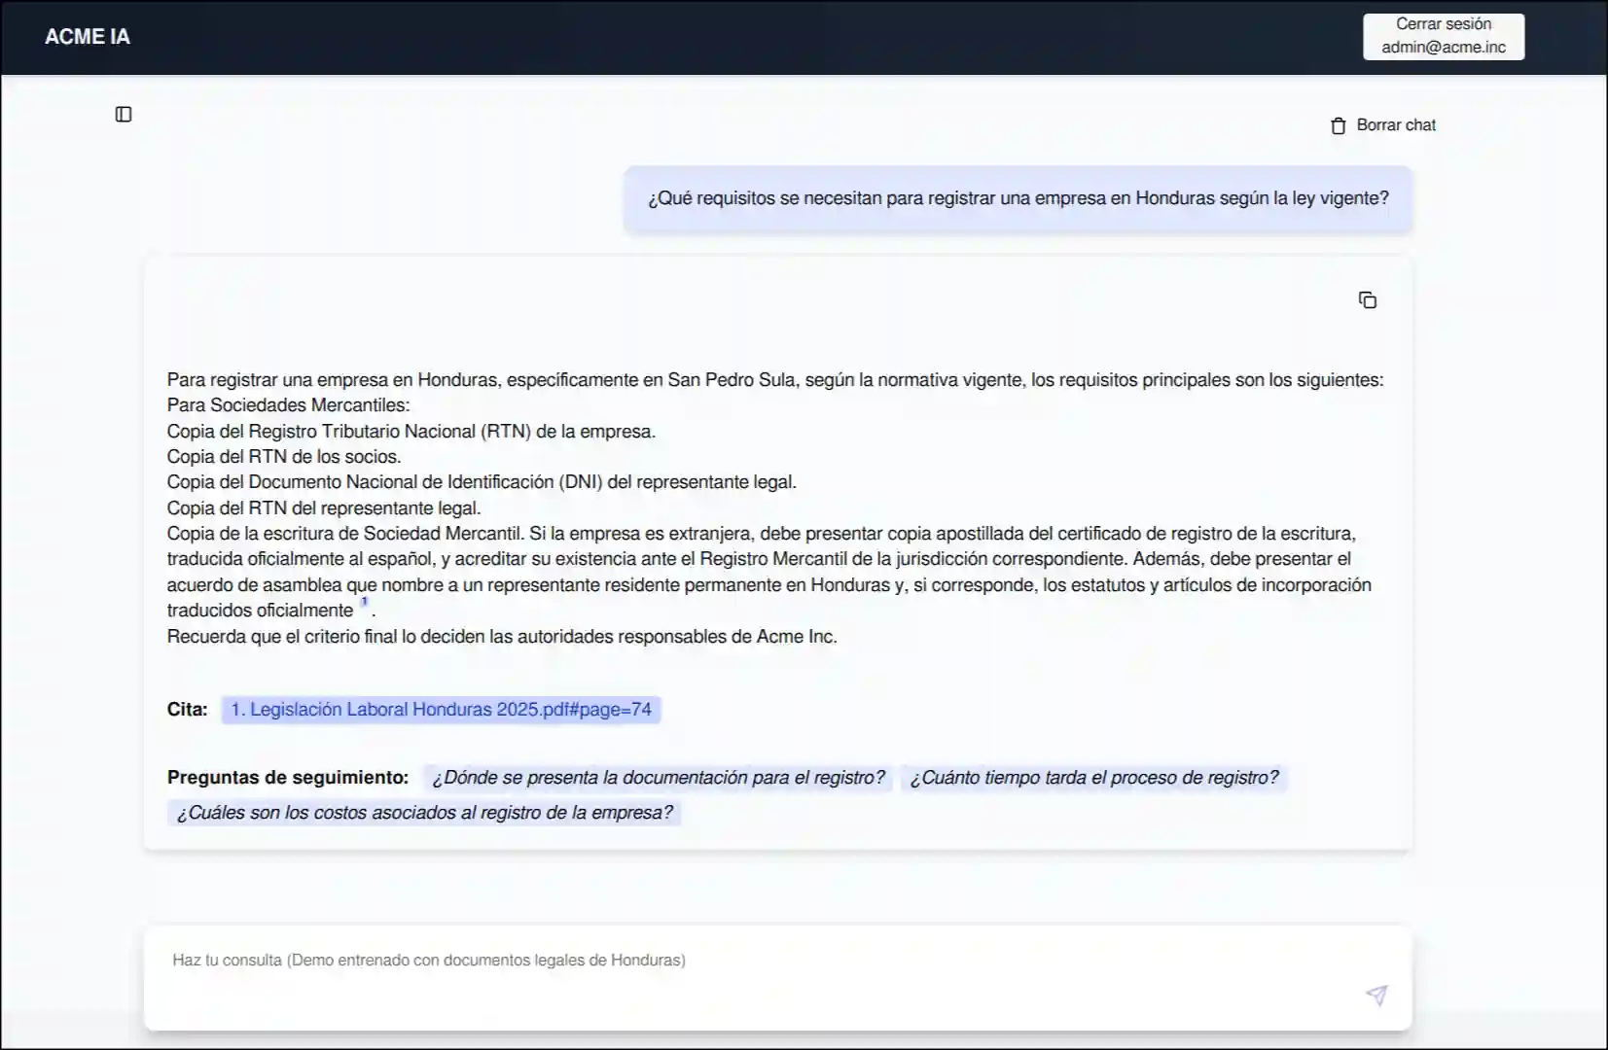Click the trash icon beside Borrar chat
Screen dimensions: 1608x1050
coord(1339,125)
